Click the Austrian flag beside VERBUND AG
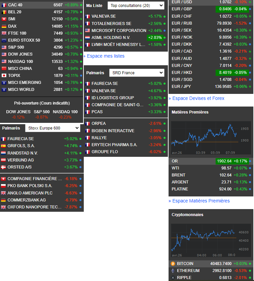Screen dimensions: 254x281 pos(3,160)
